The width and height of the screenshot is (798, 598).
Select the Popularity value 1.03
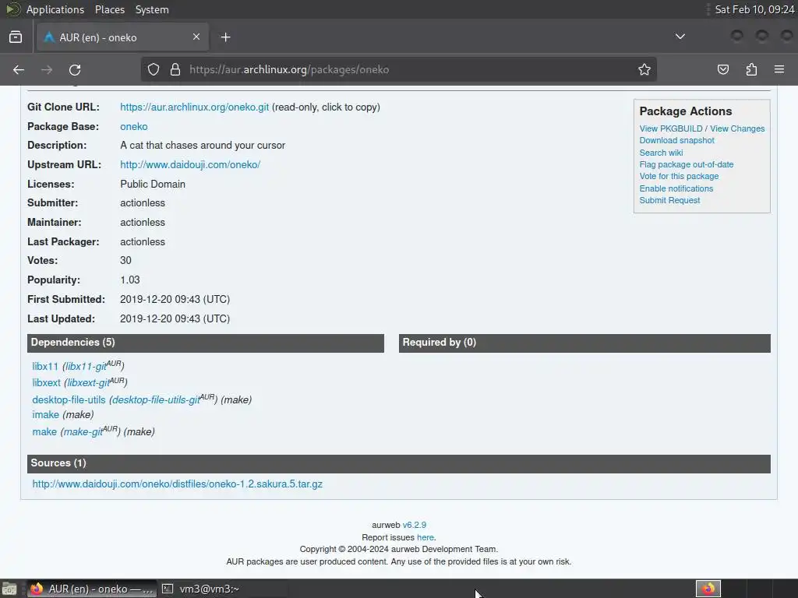point(130,280)
